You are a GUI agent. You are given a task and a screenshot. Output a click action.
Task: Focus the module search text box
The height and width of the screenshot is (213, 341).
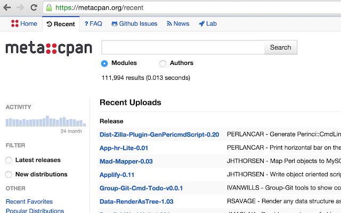(x=183, y=47)
